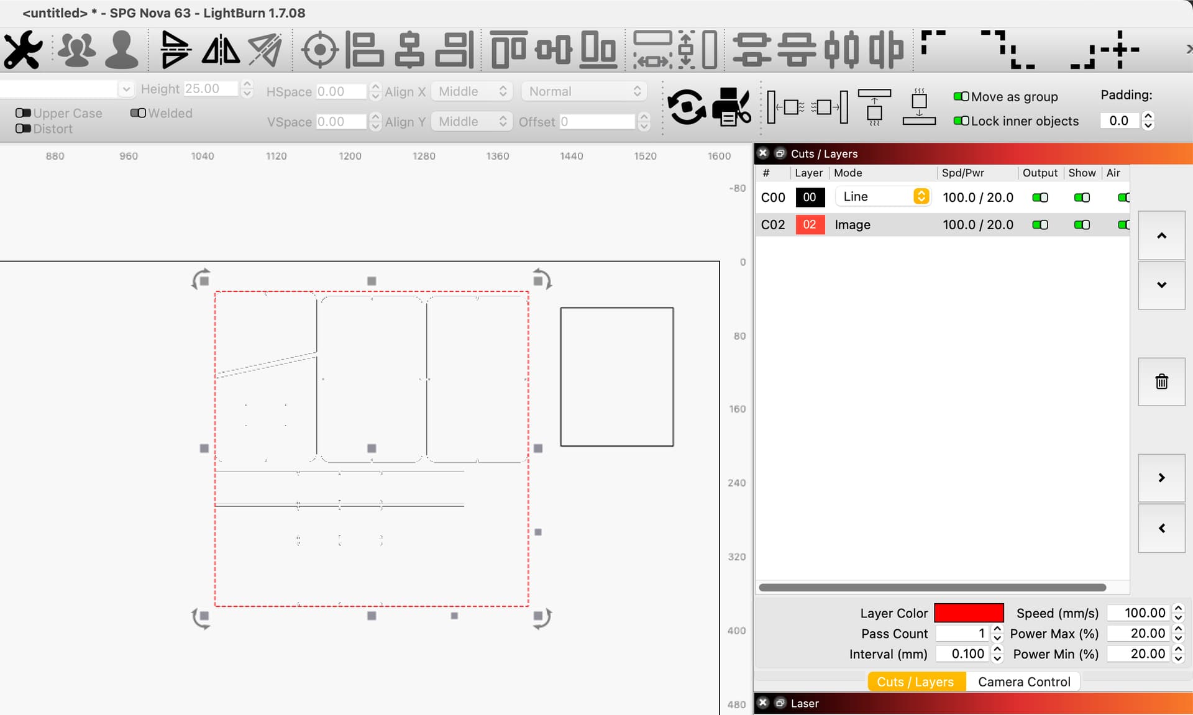
Task: Click the Padding stepper arrows
Action: tap(1148, 121)
